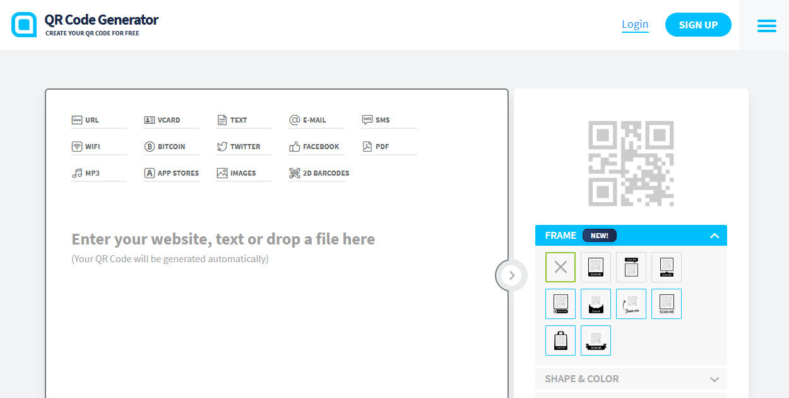Select the shopping bag frame
Image resolution: width=789 pixels, height=398 pixels.
[561, 341]
